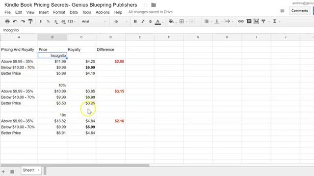Expand the Filter dropdown arrow
Viewport: 314px width, 176px height.
click(269, 22)
